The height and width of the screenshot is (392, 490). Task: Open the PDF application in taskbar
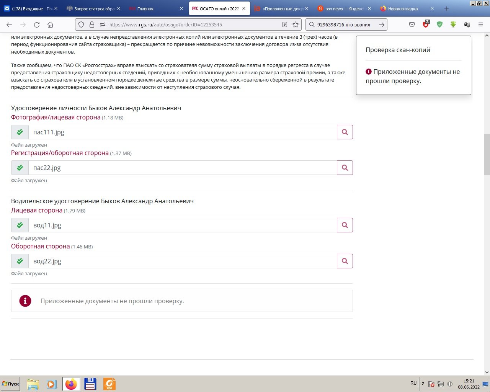[109, 384]
